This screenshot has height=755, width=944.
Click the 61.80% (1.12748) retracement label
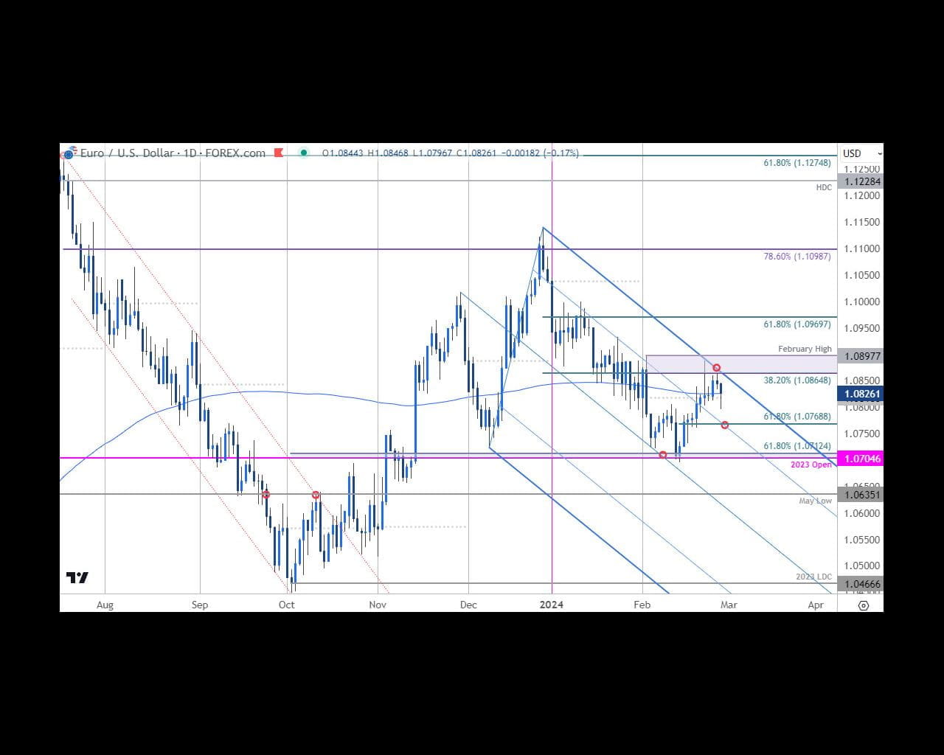pyautogui.click(x=797, y=163)
